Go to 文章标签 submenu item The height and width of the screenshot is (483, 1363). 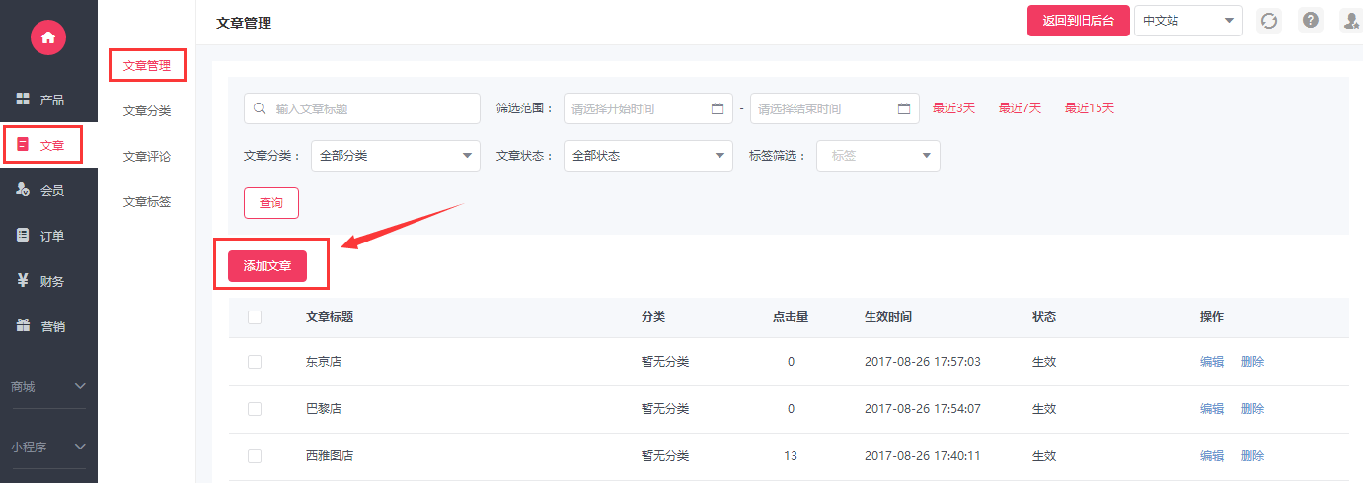point(147,202)
